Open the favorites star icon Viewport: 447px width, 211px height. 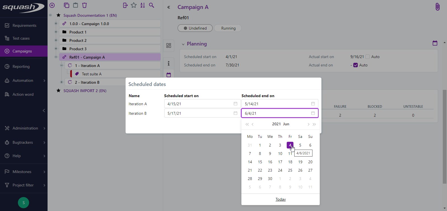(134, 5)
